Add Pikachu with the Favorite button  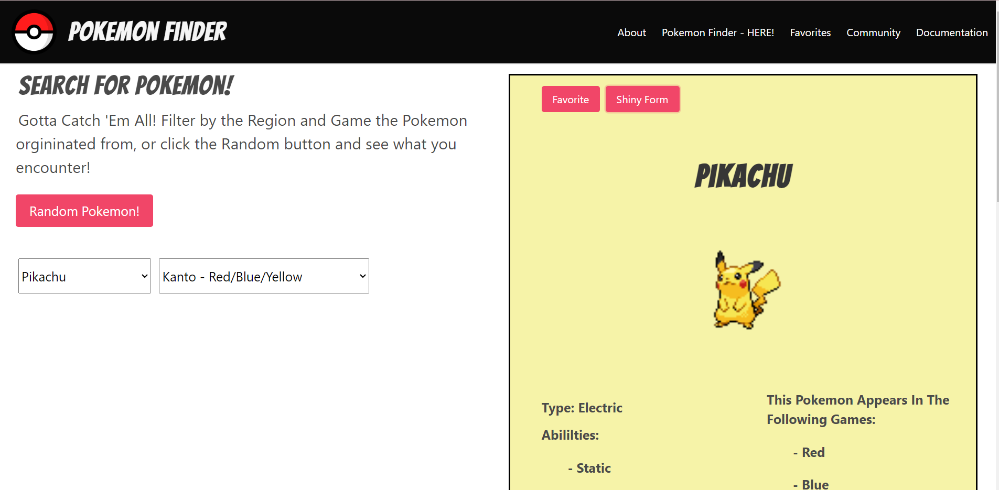[571, 100]
